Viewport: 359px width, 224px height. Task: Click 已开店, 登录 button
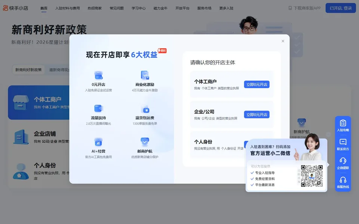tap(341, 8)
